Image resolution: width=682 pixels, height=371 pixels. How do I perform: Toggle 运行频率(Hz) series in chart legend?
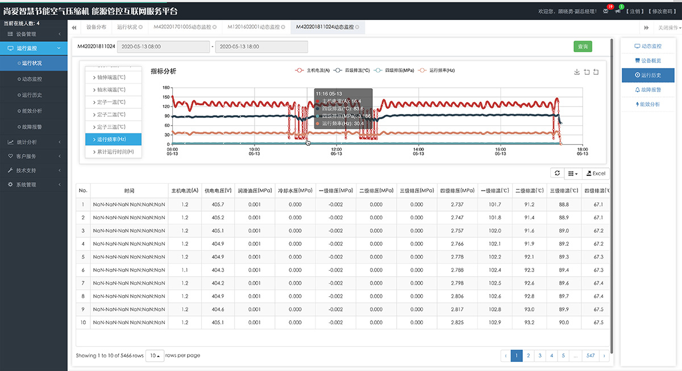436,70
